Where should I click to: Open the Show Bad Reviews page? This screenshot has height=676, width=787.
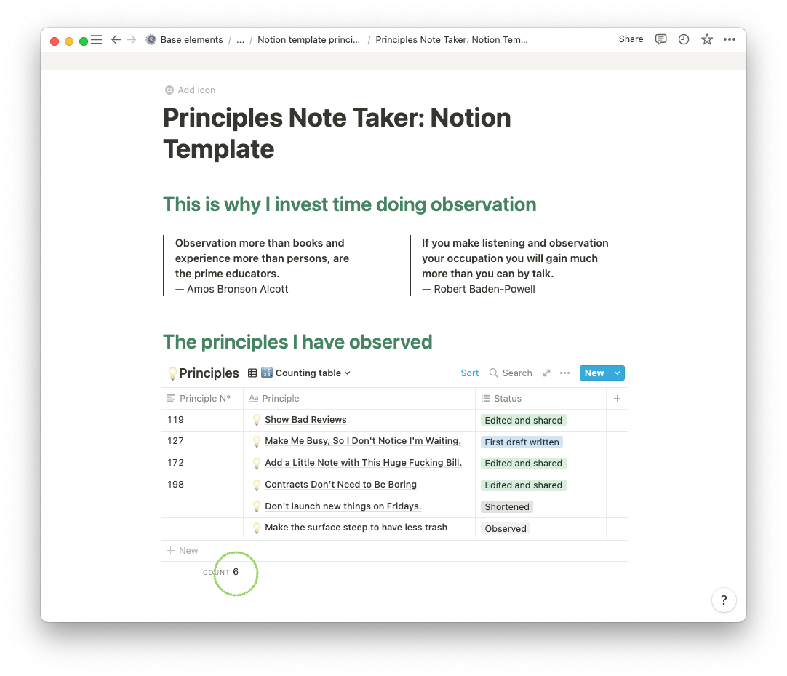(305, 420)
